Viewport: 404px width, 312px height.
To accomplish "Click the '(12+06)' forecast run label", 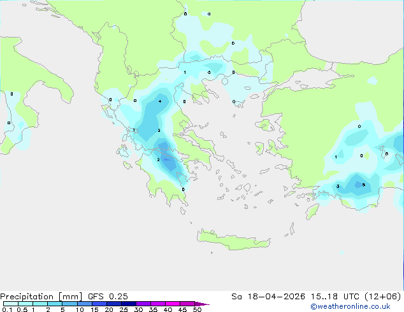I will tap(383, 297).
